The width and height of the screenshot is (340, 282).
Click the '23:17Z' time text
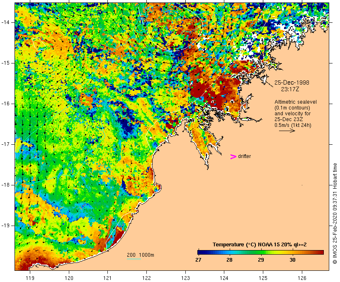pos(290,89)
